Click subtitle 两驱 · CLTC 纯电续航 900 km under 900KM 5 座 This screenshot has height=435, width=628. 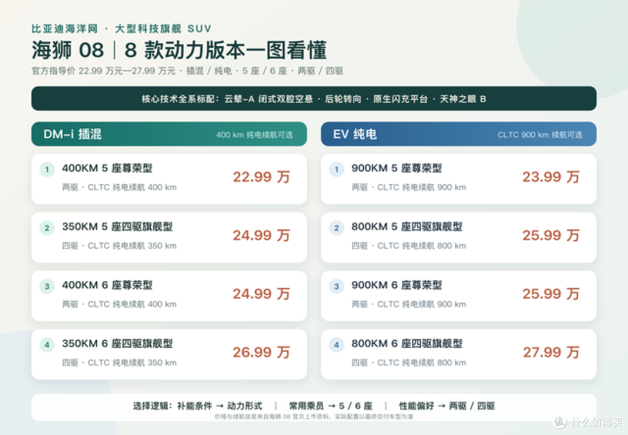point(409,187)
